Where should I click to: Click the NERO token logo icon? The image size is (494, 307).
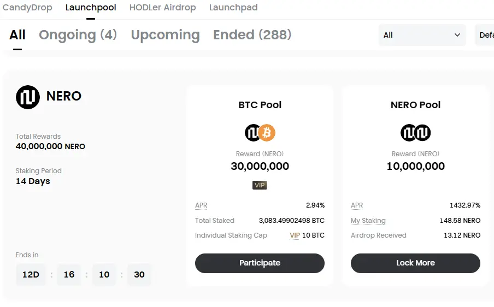pyautogui.click(x=28, y=97)
